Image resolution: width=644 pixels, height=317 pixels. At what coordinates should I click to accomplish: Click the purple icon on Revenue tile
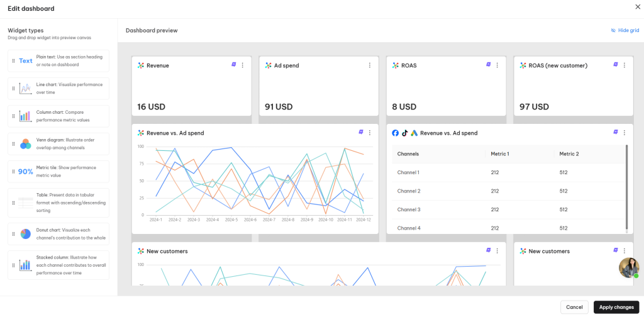pos(234,64)
